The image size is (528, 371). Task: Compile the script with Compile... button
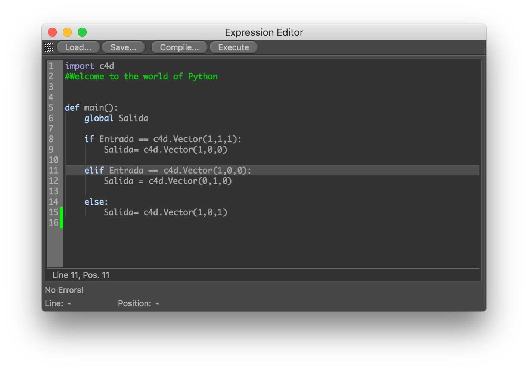pyautogui.click(x=179, y=47)
